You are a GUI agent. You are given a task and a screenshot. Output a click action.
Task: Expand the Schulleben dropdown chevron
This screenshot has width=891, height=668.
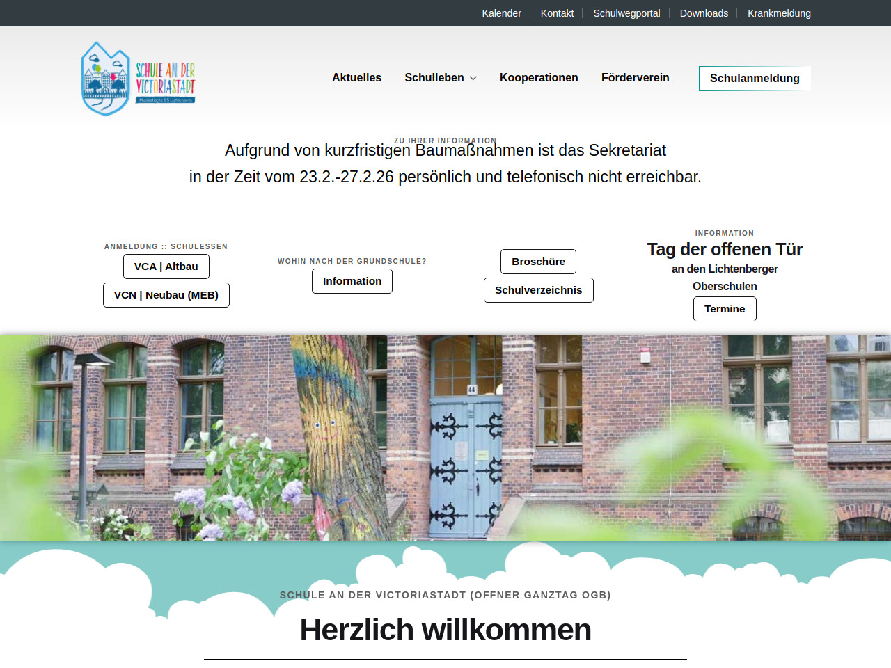coord(473,79)
